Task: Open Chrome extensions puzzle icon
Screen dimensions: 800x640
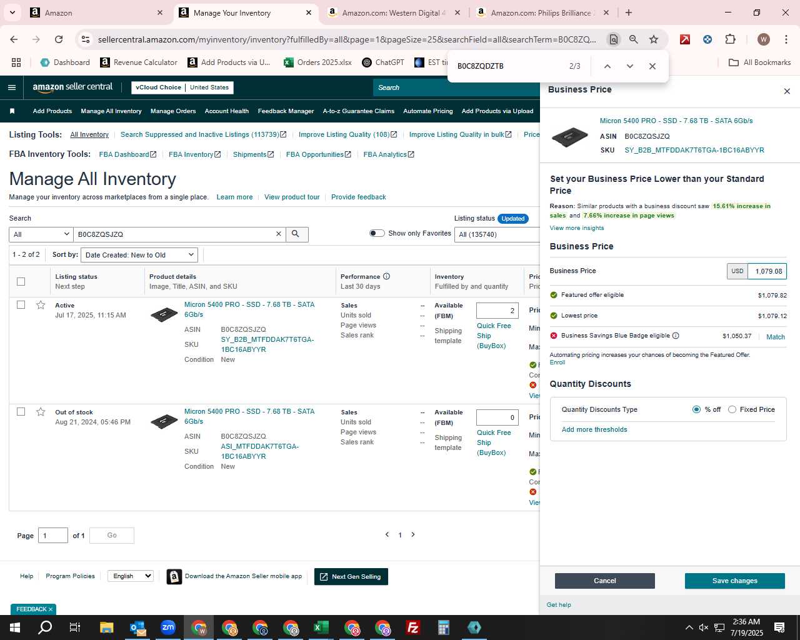Action: tap(730, 39)
